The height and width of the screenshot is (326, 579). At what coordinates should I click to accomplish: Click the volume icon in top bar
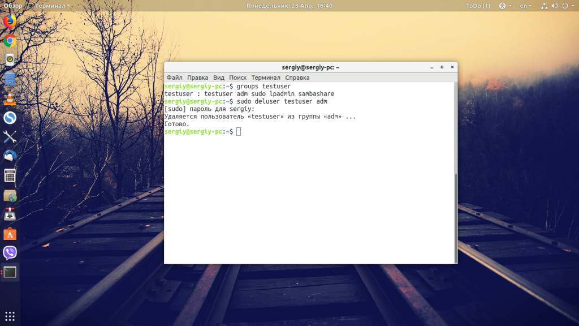(x=555, y=6)
